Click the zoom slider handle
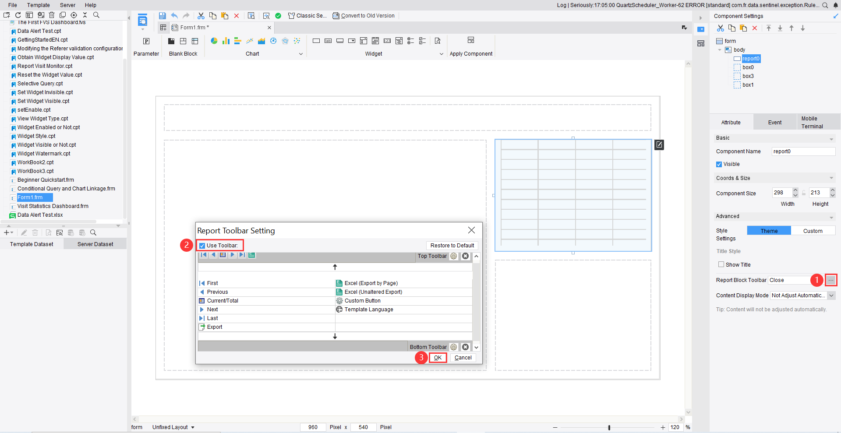841x433 pixels. 609,427
